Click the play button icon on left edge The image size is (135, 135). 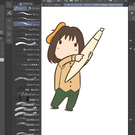1,32
